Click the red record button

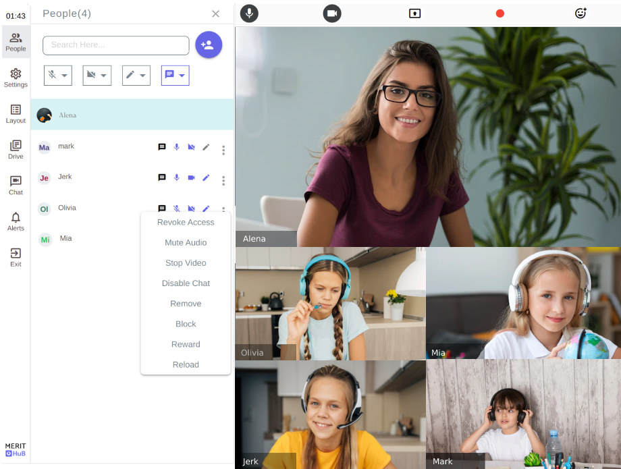coord(500,13)
